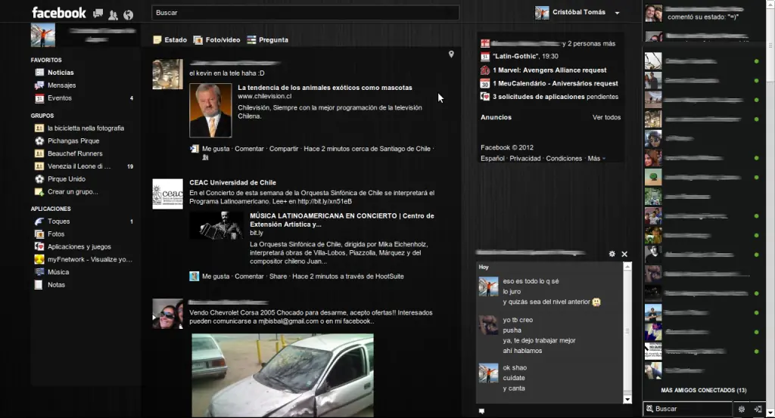775x418 pixels.
Task: Click Me gusta on the Chilevision post
Action: click(x=215, y=149)
